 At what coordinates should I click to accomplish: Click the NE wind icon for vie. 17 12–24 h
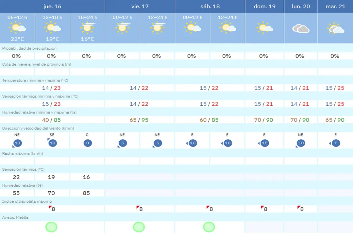click(x=157, y=143)
